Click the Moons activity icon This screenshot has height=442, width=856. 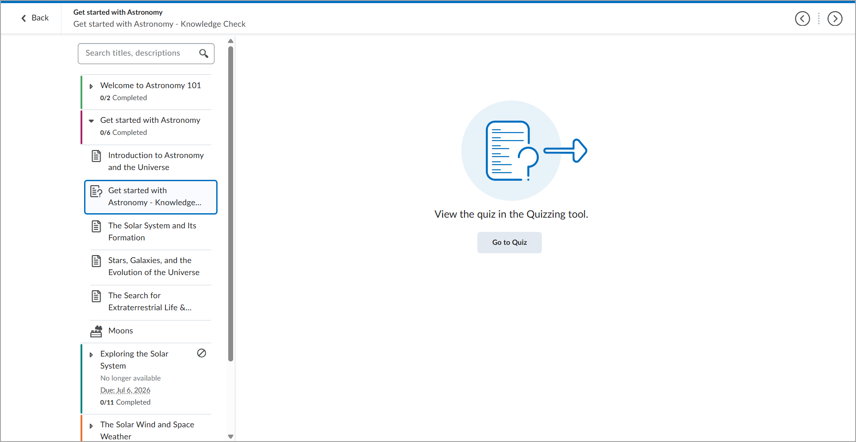[x=96, y=331]
